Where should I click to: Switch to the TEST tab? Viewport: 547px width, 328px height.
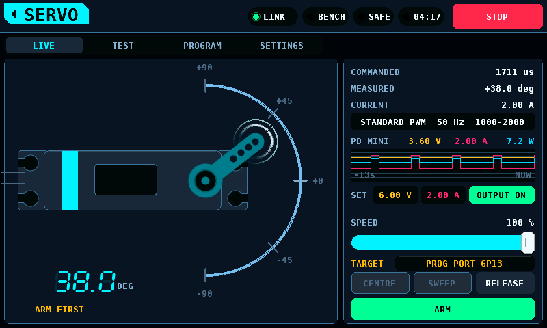(x=123, y=45)
